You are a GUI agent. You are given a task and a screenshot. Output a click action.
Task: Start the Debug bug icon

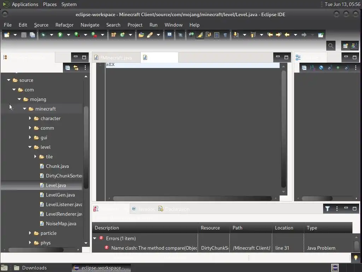click(43, 35)
